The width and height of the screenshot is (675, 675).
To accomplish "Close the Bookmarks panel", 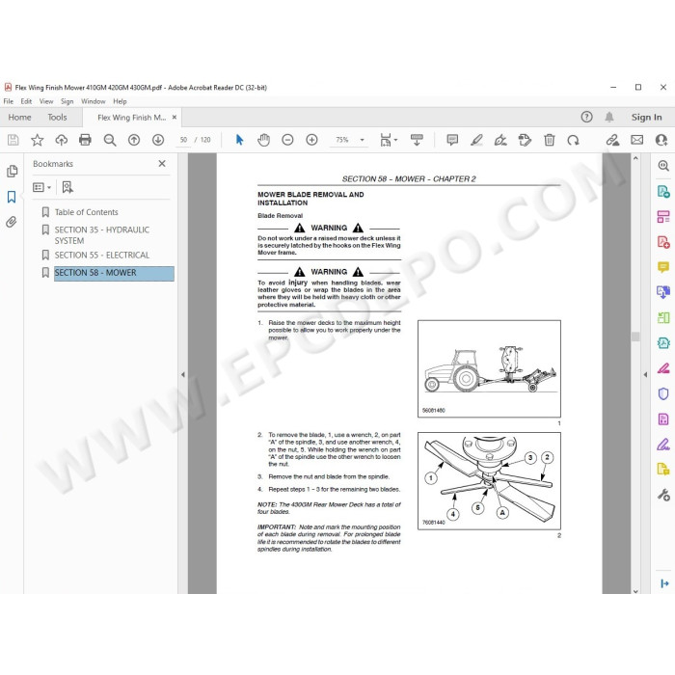I will [162, 164].
